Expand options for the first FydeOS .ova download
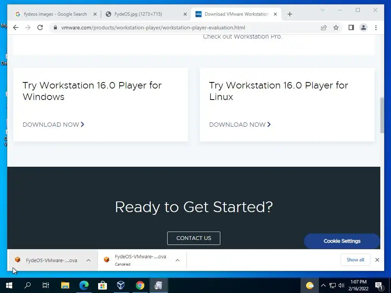 pos(89,260)
